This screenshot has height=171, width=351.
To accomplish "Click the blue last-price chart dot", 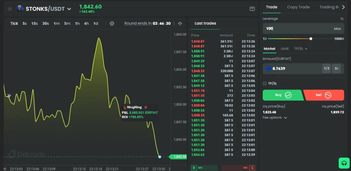I will 160,157.
